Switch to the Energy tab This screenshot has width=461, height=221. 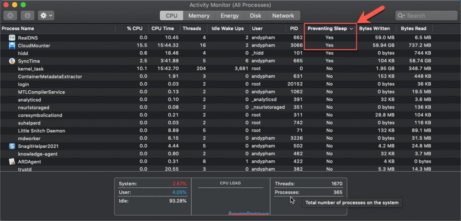(230, 16)
